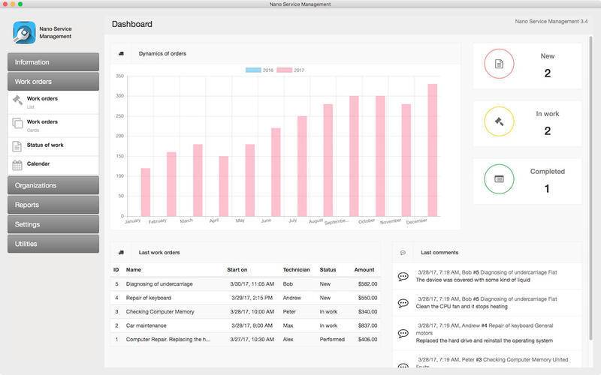Open Work orders Cards menu item
The width and height of the screenshot is (601, 375).
(53, 125)
